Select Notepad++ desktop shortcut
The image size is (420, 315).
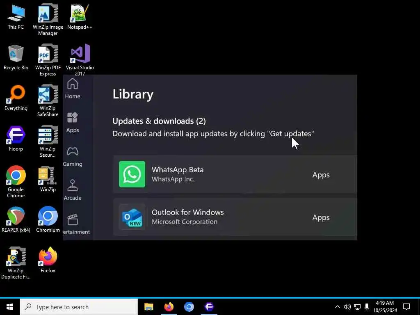tap(80, 16)
